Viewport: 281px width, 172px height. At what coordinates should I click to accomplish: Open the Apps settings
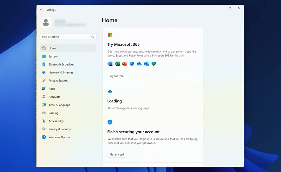(68, 89)
